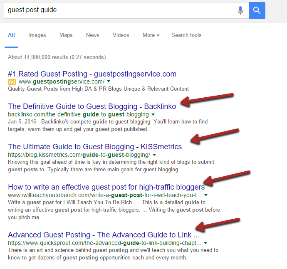This screenshot has height=269, width=287.
Task: Open the Videos tab
Action: coord(121,35)
